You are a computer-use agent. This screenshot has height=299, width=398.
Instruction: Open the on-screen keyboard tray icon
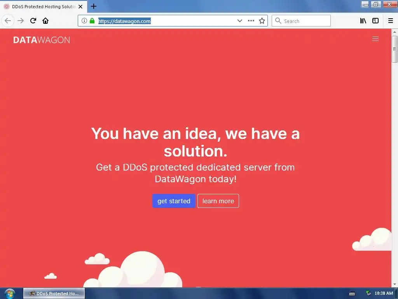click(x=352, y=294)
